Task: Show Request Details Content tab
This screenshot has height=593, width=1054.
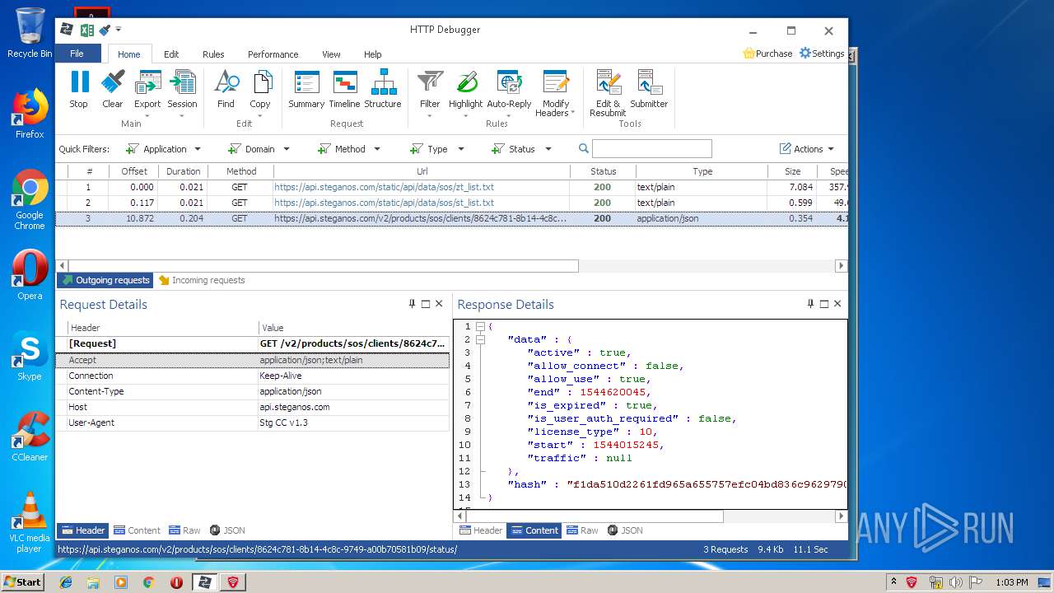Action: point(137,530)
